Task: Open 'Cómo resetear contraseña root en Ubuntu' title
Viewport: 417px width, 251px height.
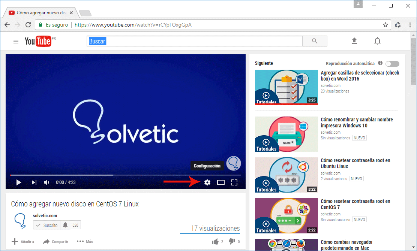Action: click(355, 163)
